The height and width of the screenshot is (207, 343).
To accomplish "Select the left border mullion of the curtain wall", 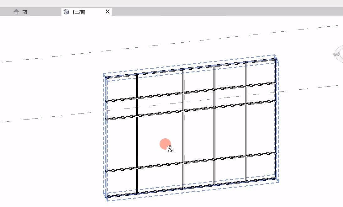I will [106, 137].
